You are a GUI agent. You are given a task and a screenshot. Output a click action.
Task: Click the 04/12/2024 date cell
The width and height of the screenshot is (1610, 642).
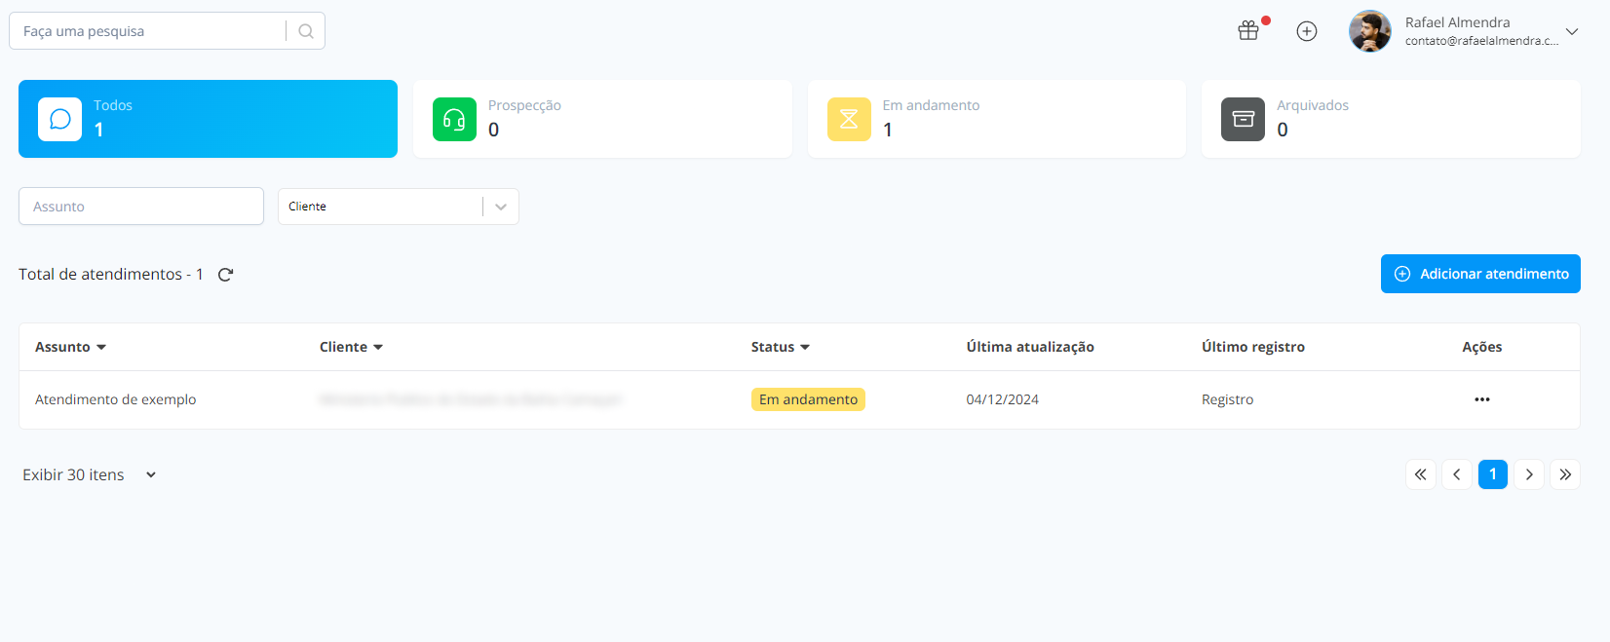tap(1003, 399)
